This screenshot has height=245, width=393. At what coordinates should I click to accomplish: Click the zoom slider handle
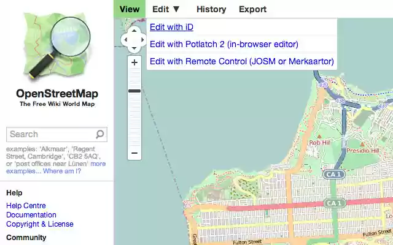coord(134,91)
